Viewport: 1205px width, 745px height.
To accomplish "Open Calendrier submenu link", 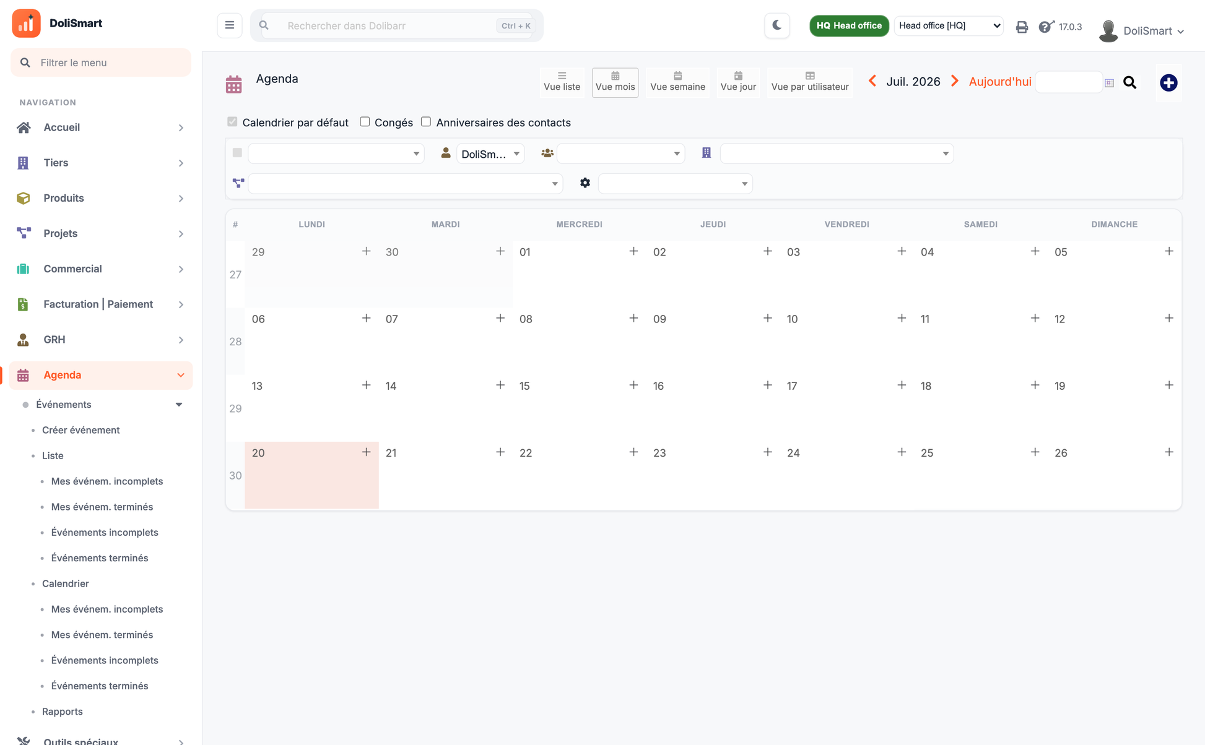I will coord(66,584).
